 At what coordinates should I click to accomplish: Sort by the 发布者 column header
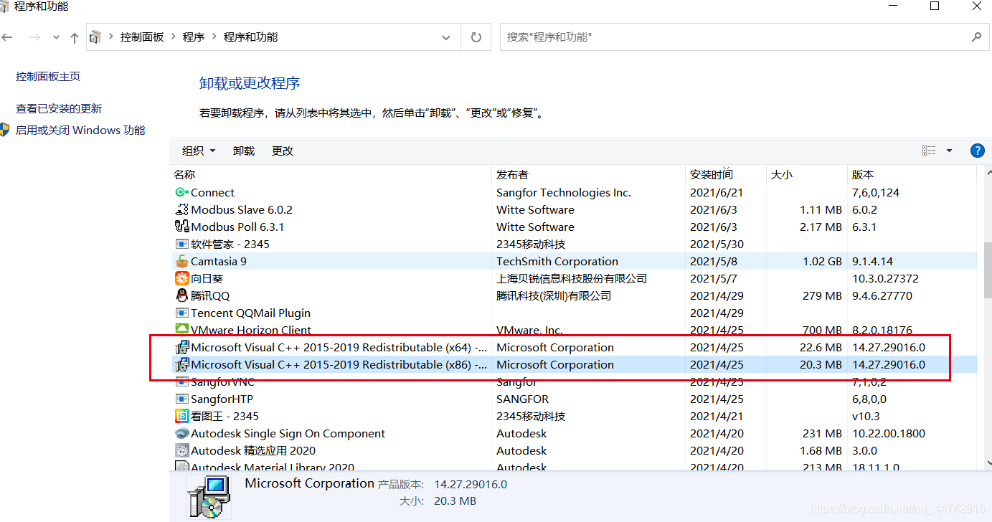click(x=588, y=174)
